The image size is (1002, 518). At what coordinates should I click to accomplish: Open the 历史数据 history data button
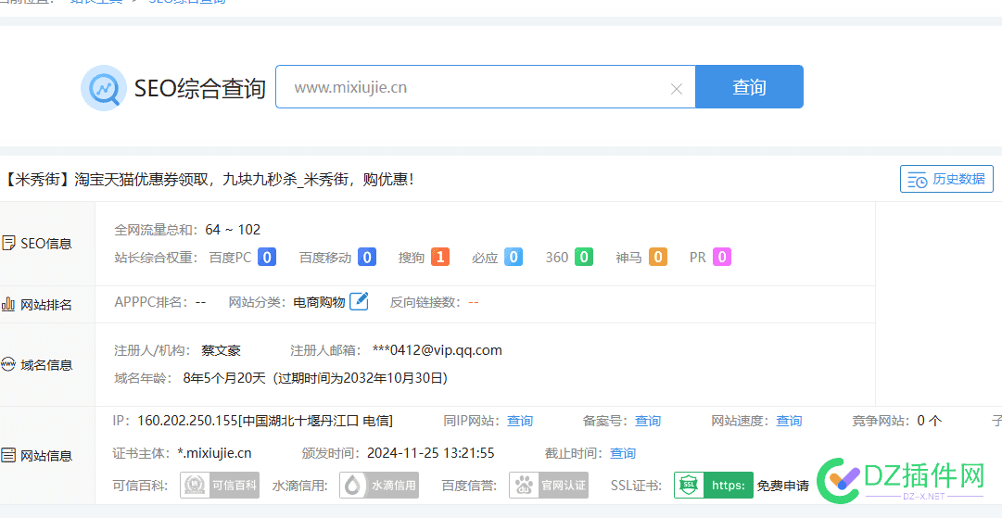click(947, 179)
